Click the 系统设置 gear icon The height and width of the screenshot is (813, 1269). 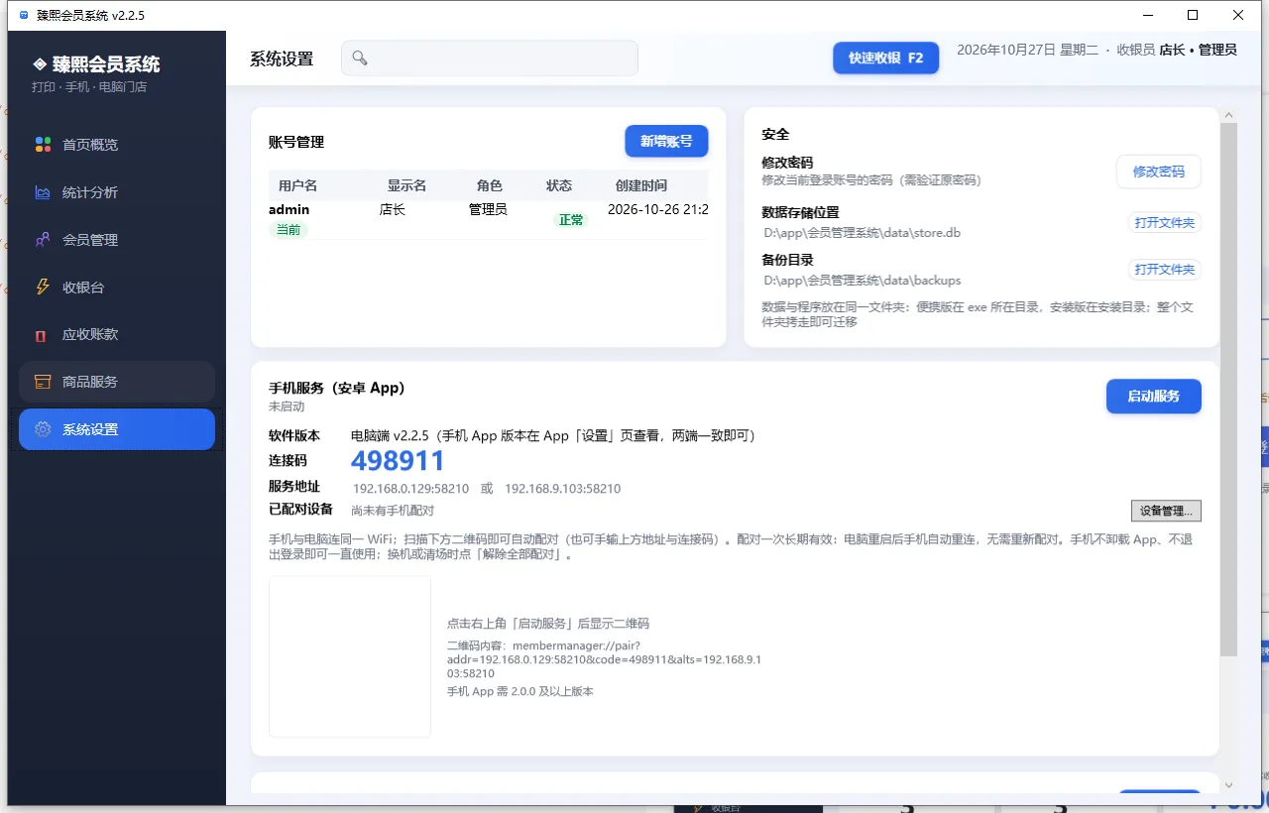tap(43, 429)
